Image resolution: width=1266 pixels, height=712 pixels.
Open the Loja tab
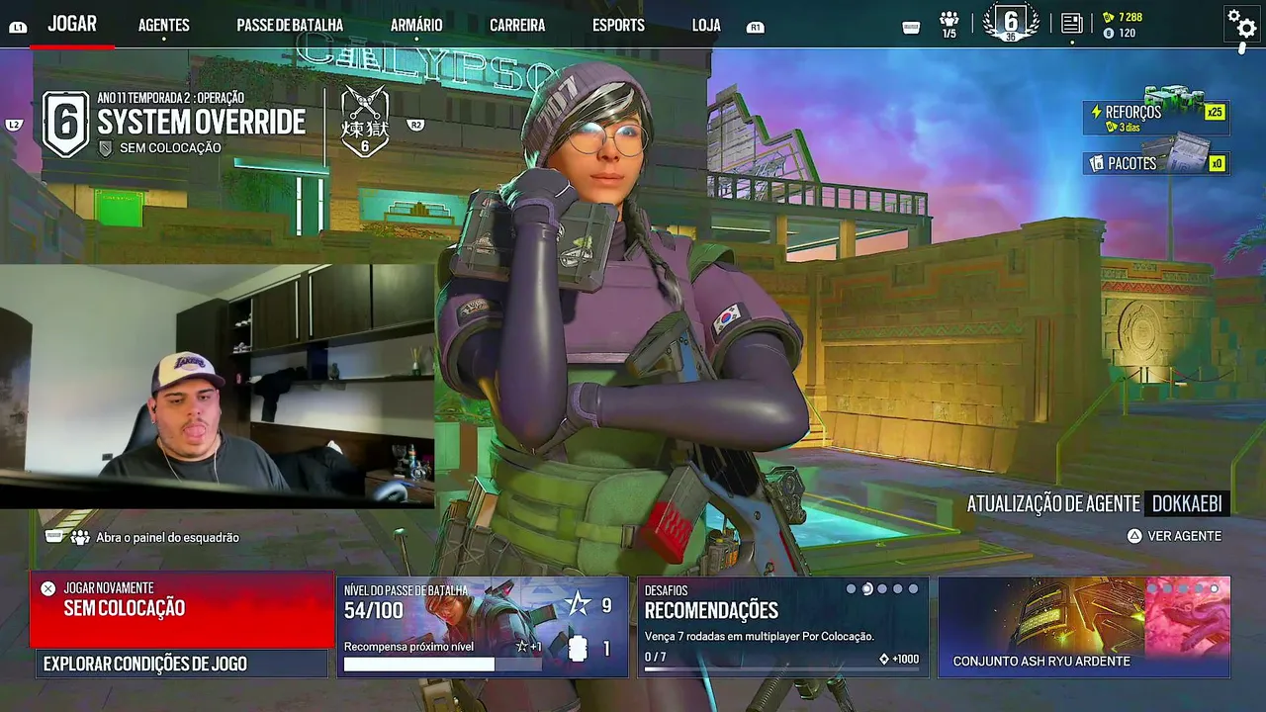pyautogui.click(x=706, y=26)
